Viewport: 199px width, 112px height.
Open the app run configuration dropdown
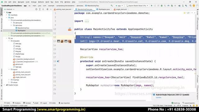[x=119, y=6]
